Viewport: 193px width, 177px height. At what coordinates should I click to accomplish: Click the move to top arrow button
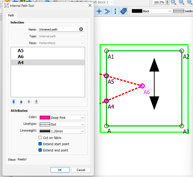[13, 102]
